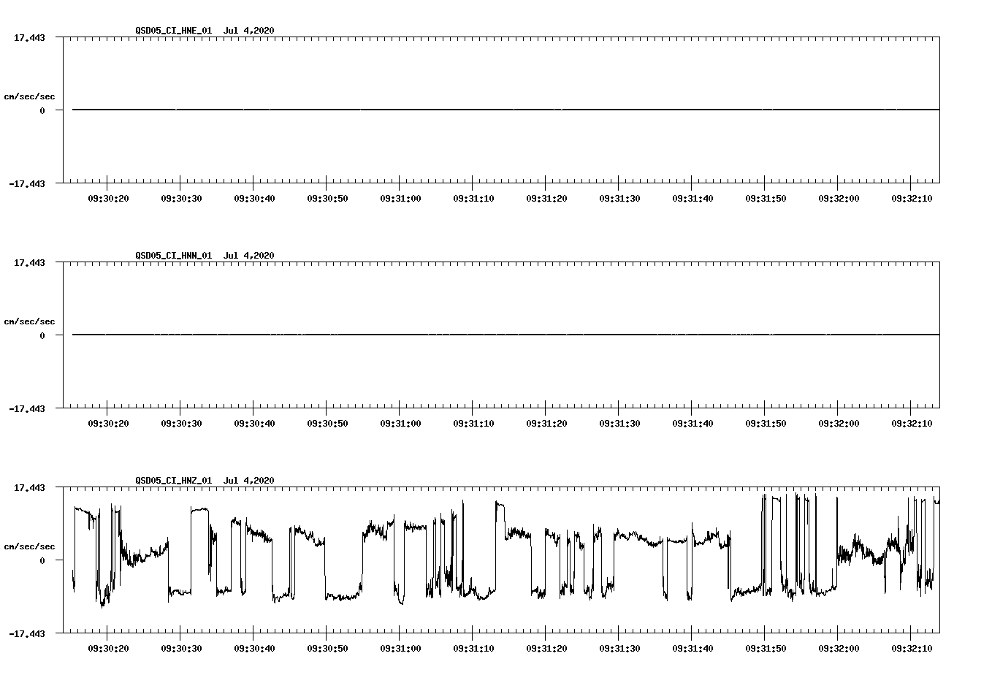The image size is (992, 675).
Task: Click the cm/sec/sec unit label of HNE plot
Action: tap(29, 96)
